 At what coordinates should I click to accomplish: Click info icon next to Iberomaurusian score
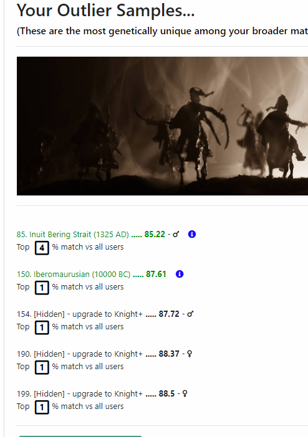(180, 274)
